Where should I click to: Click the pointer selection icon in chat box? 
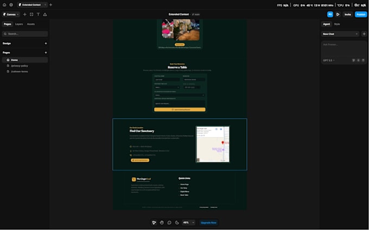coord(353,60)
